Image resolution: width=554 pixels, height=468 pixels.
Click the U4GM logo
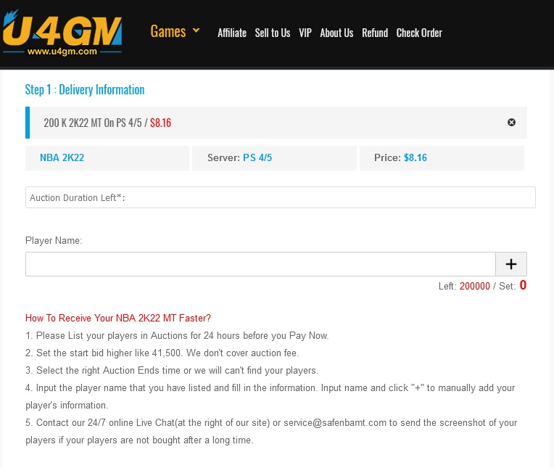[62, 33]
